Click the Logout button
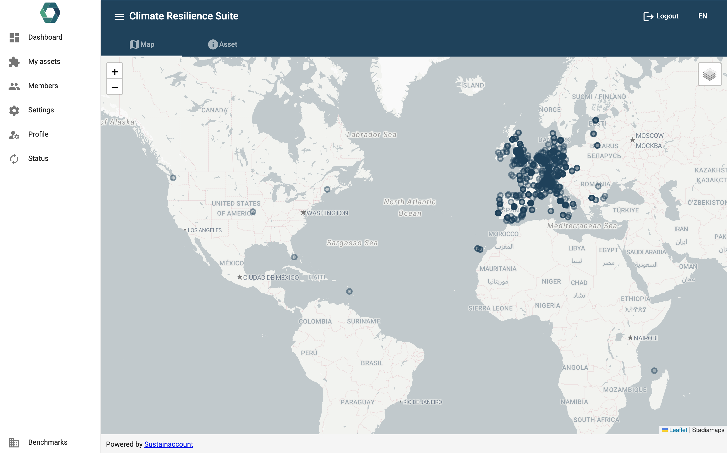The width and height of the screenshot is (727, 453). 661,16
